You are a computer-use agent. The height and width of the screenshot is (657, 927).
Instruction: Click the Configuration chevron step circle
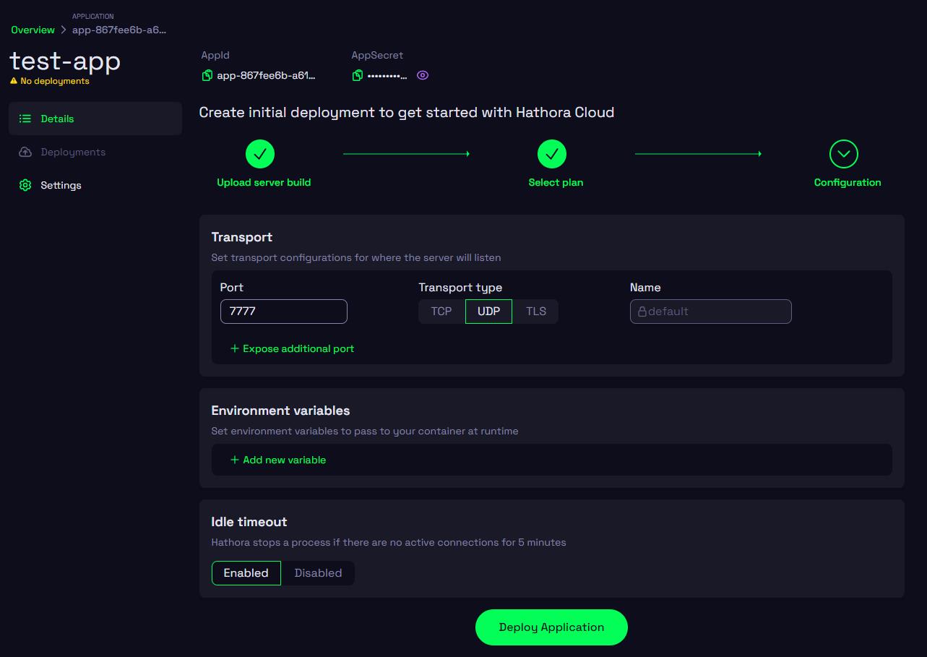[x=844, y=154]
